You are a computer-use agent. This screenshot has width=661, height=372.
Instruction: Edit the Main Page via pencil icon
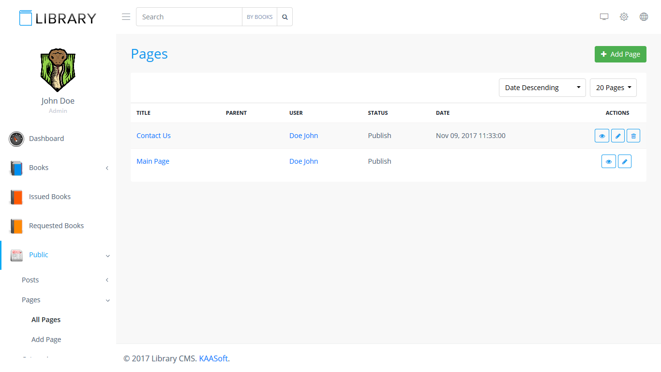point(625,162)
